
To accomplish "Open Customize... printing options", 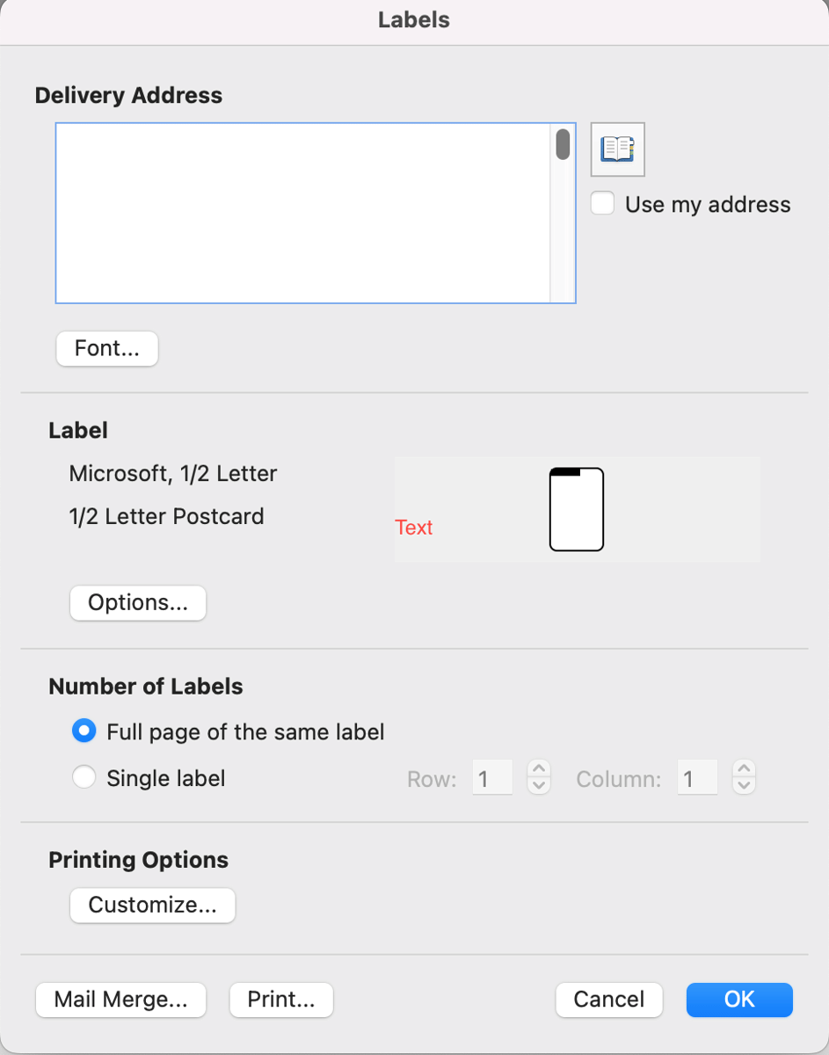I will pos(152,906).
